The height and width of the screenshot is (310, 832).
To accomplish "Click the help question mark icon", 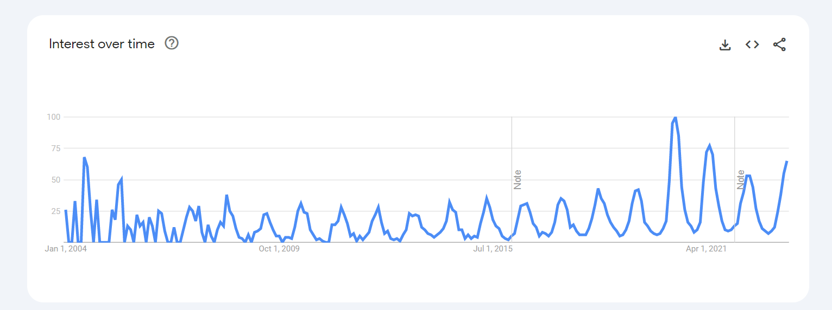I will click(x=172, y=43).
